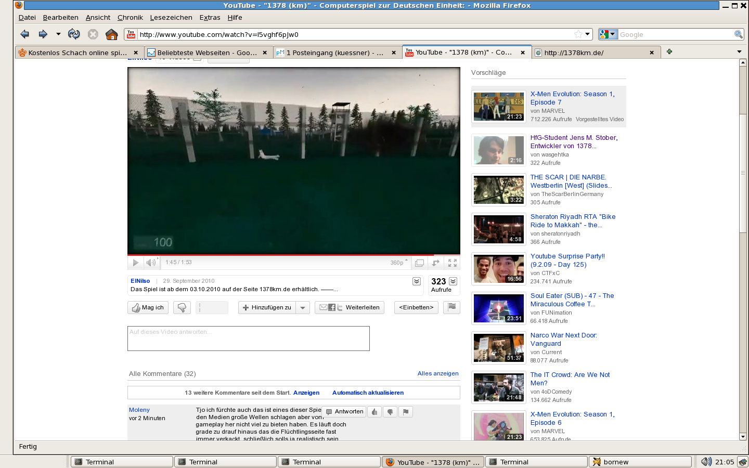Screen dimensions: 749x468
Task: Go to the Firefox home page icon
Action: pos(111,34)
